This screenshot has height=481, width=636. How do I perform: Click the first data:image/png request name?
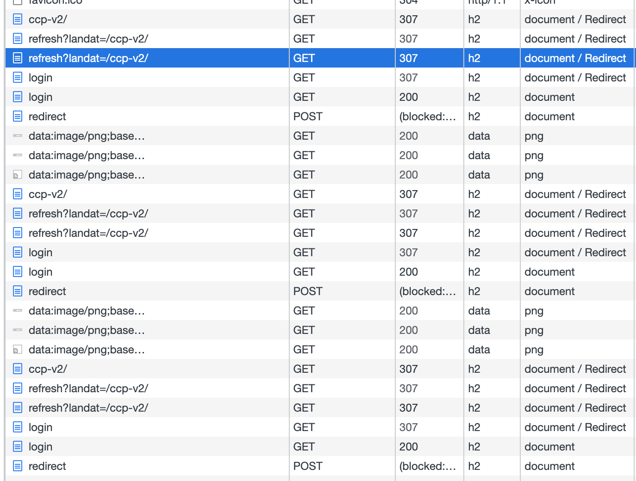(86, 136)
